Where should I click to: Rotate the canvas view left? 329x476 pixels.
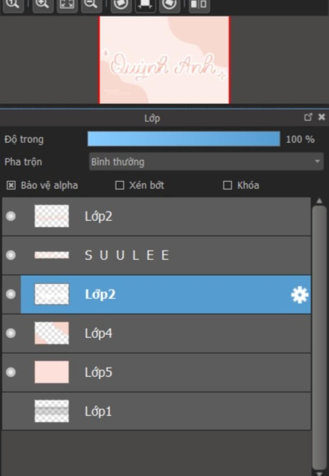pyautogui.click(x=121, y=4)
